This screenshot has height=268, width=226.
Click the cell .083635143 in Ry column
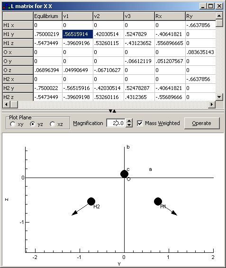point(201,52)
